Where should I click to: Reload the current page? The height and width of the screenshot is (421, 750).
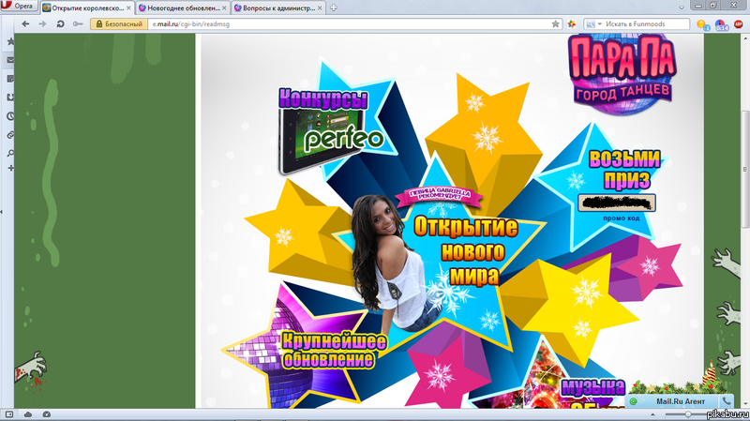tap(60, 24)
